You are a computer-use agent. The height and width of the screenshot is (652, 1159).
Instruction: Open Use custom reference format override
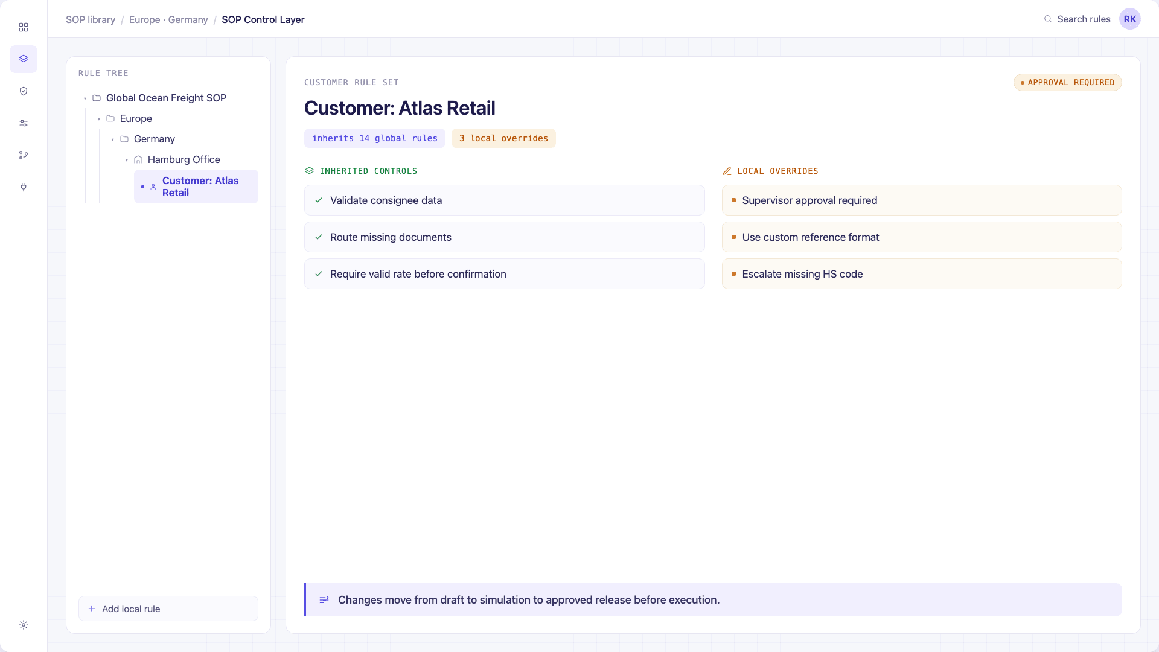click(922, 237)
